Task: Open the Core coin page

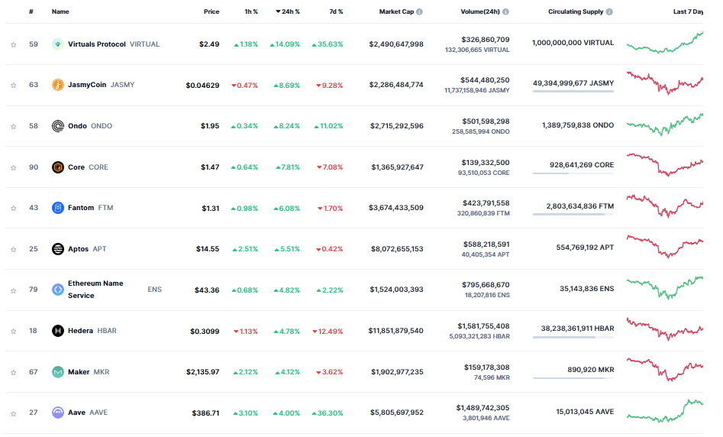Action: point(76,167)
